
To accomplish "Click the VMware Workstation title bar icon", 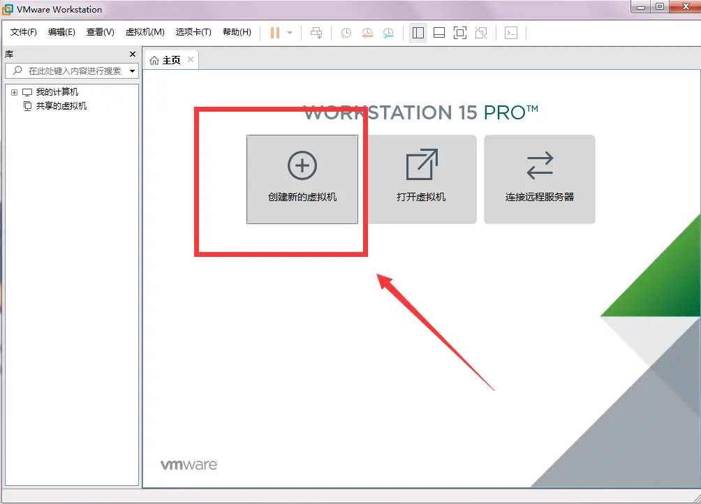I will click(x=8, y=9).
